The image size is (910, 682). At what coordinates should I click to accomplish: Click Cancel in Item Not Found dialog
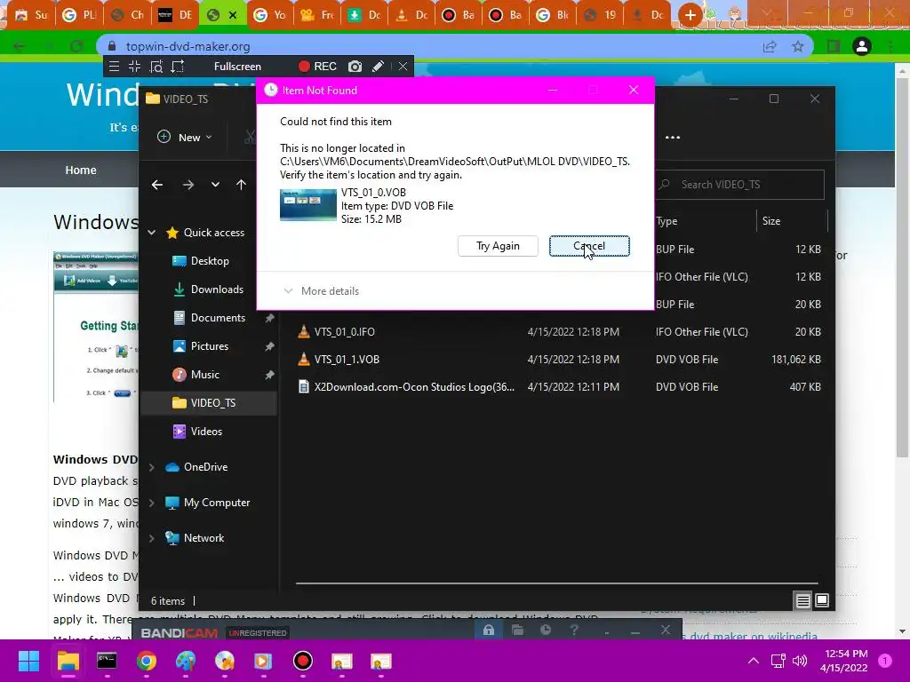click(589, 246)
